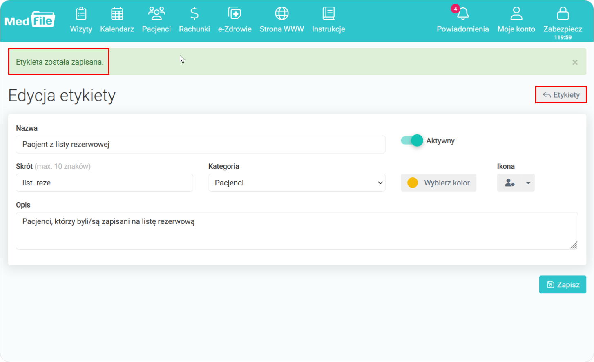Click the Wybierz kolor button

coord(438,183)
